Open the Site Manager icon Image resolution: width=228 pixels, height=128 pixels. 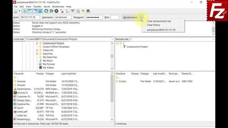tap(15, 11)
